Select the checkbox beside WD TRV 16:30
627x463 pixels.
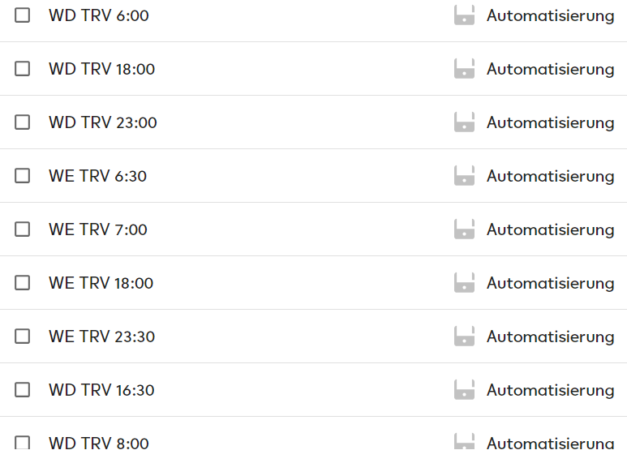tap(23, 390)
